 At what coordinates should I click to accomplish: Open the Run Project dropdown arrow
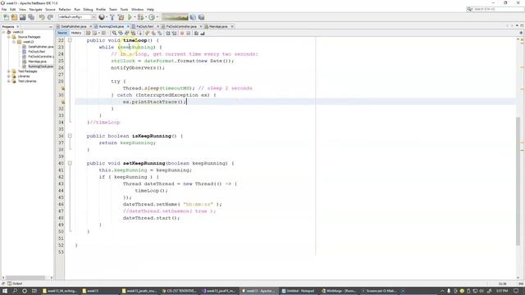tap(135, 17)
